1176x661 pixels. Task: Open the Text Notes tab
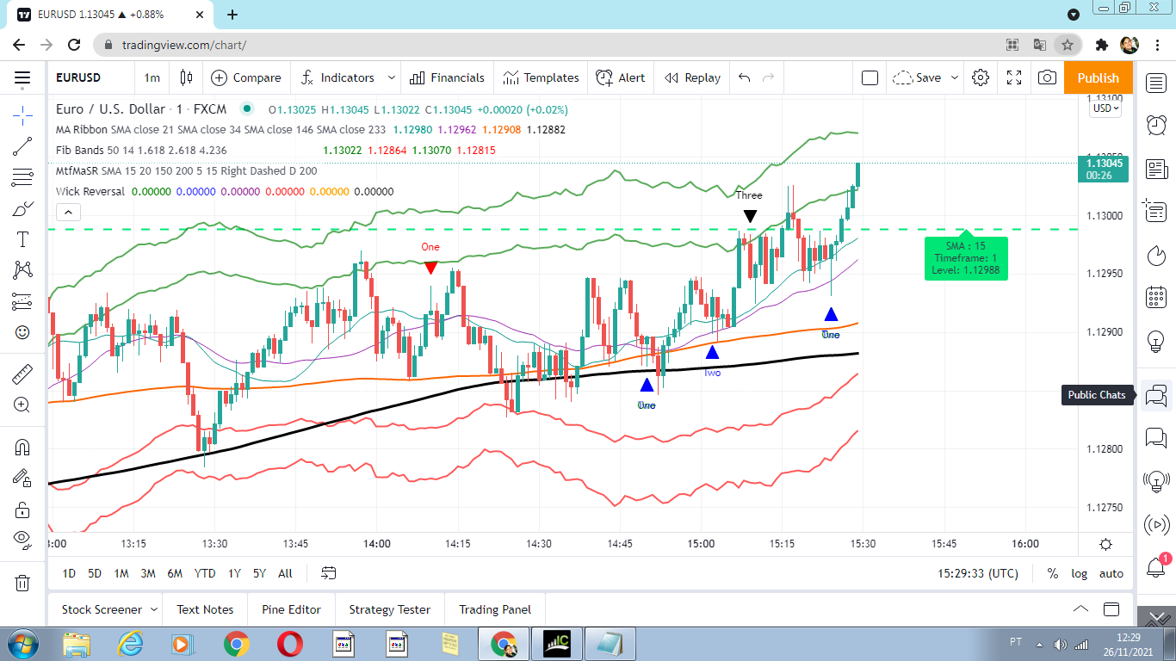tap(205, 609)
